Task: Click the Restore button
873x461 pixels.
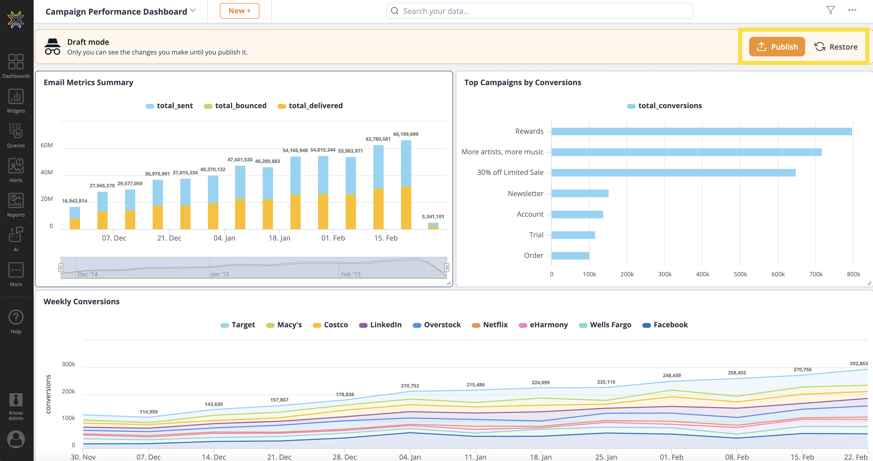Action: coord(836,47)
